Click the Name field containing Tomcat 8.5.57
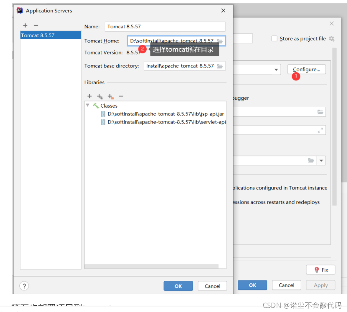The height and width of the screenshot is (312, 347). tap(165, 26)
